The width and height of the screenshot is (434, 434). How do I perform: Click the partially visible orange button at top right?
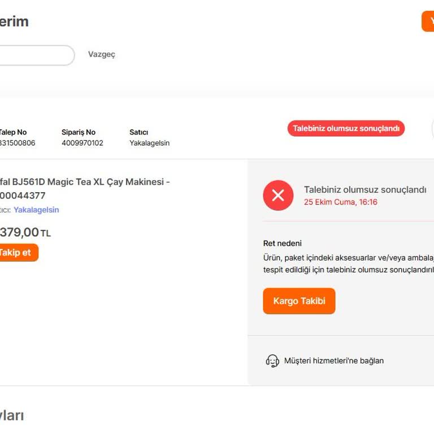428,21
